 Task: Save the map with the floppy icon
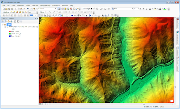point(9,9)
